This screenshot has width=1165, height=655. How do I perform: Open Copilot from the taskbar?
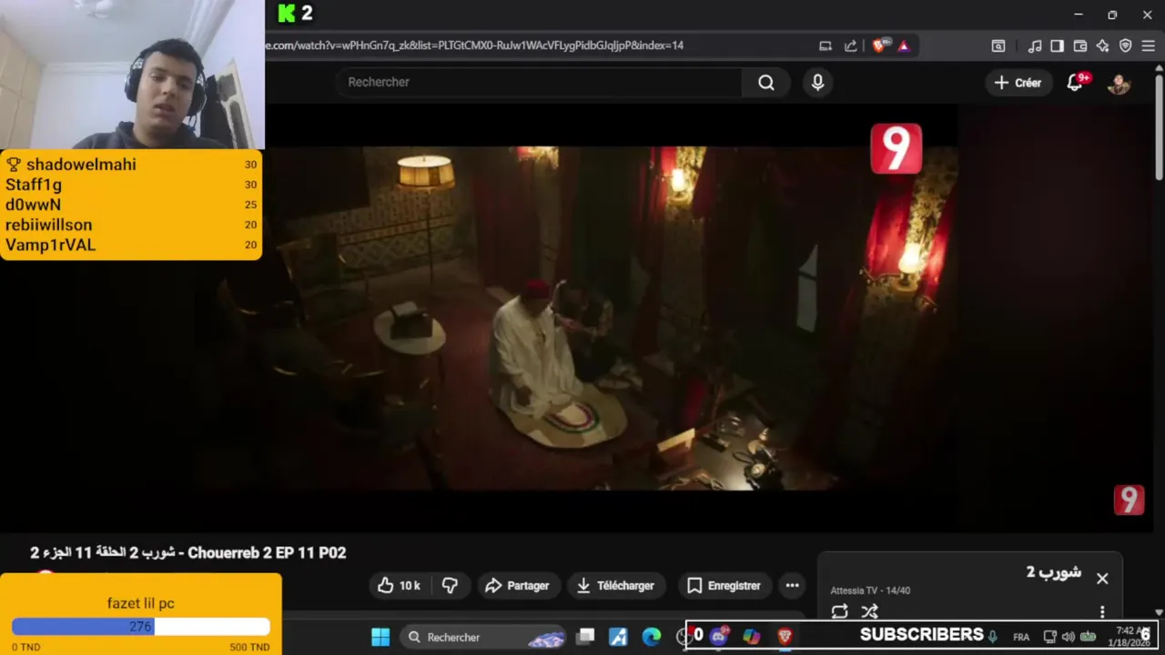click(752, 636)
